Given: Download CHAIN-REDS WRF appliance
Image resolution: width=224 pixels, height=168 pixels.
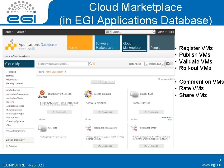Looking at the screenshot, I should [152, 146].
